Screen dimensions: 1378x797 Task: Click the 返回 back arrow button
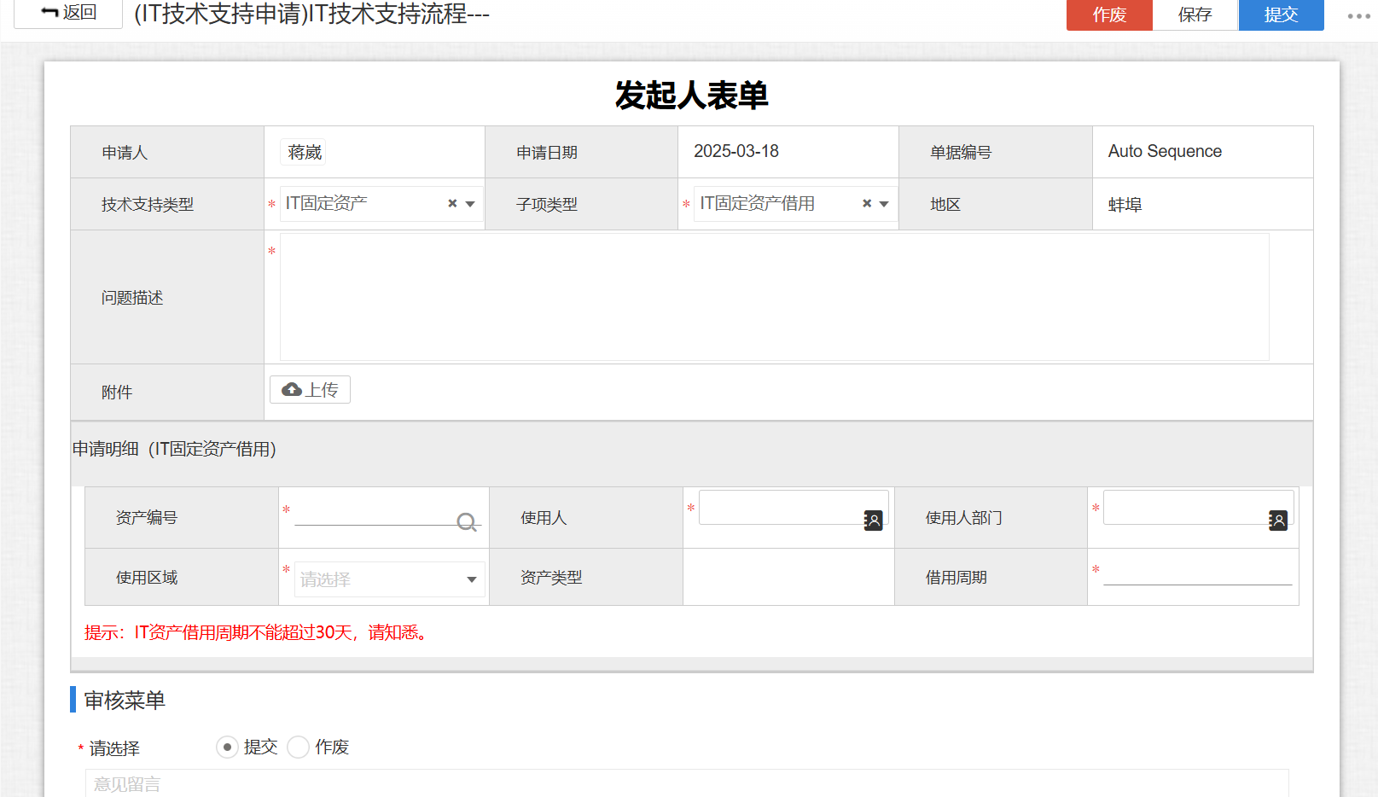pos(68,14)
